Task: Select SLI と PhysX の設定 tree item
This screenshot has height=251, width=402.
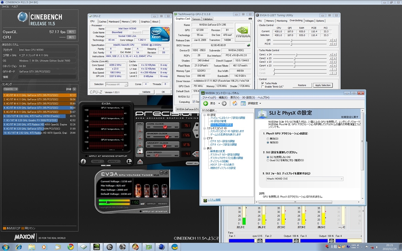Action: click(221, 125)
